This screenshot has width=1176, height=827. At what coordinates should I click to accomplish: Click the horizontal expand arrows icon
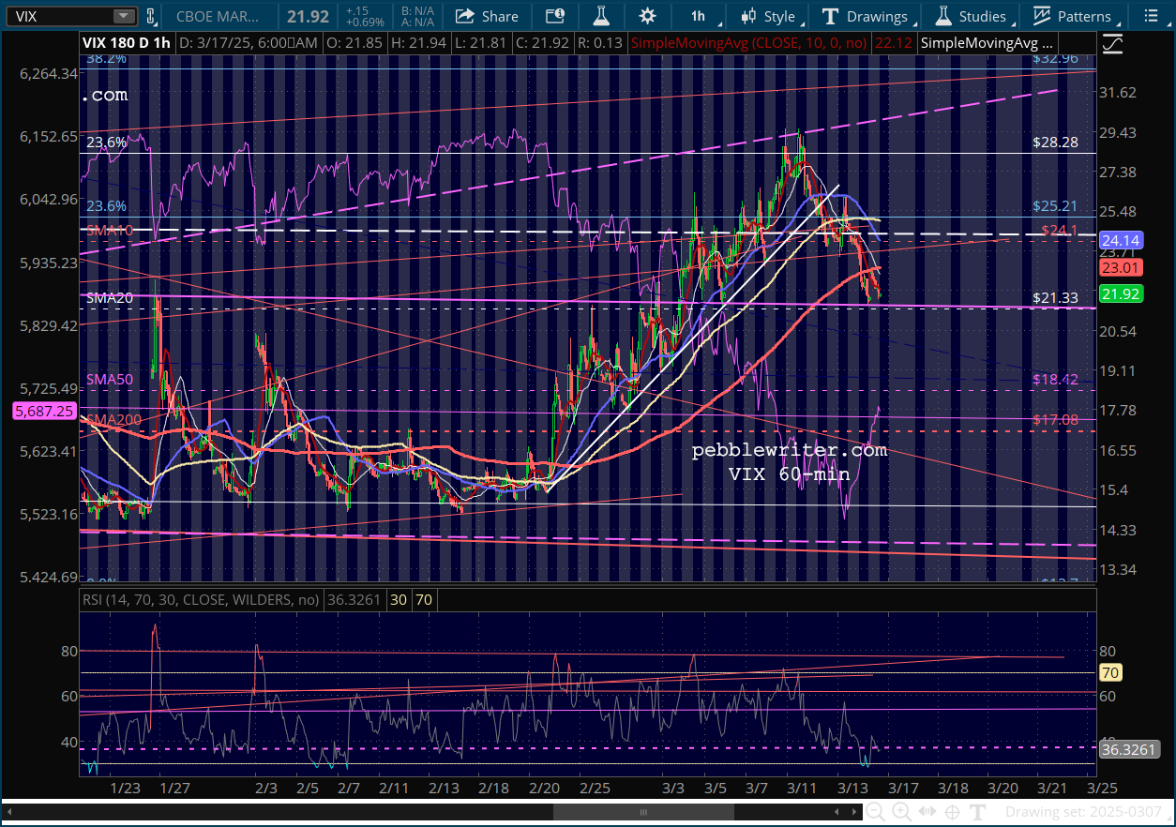click(927, 812)
